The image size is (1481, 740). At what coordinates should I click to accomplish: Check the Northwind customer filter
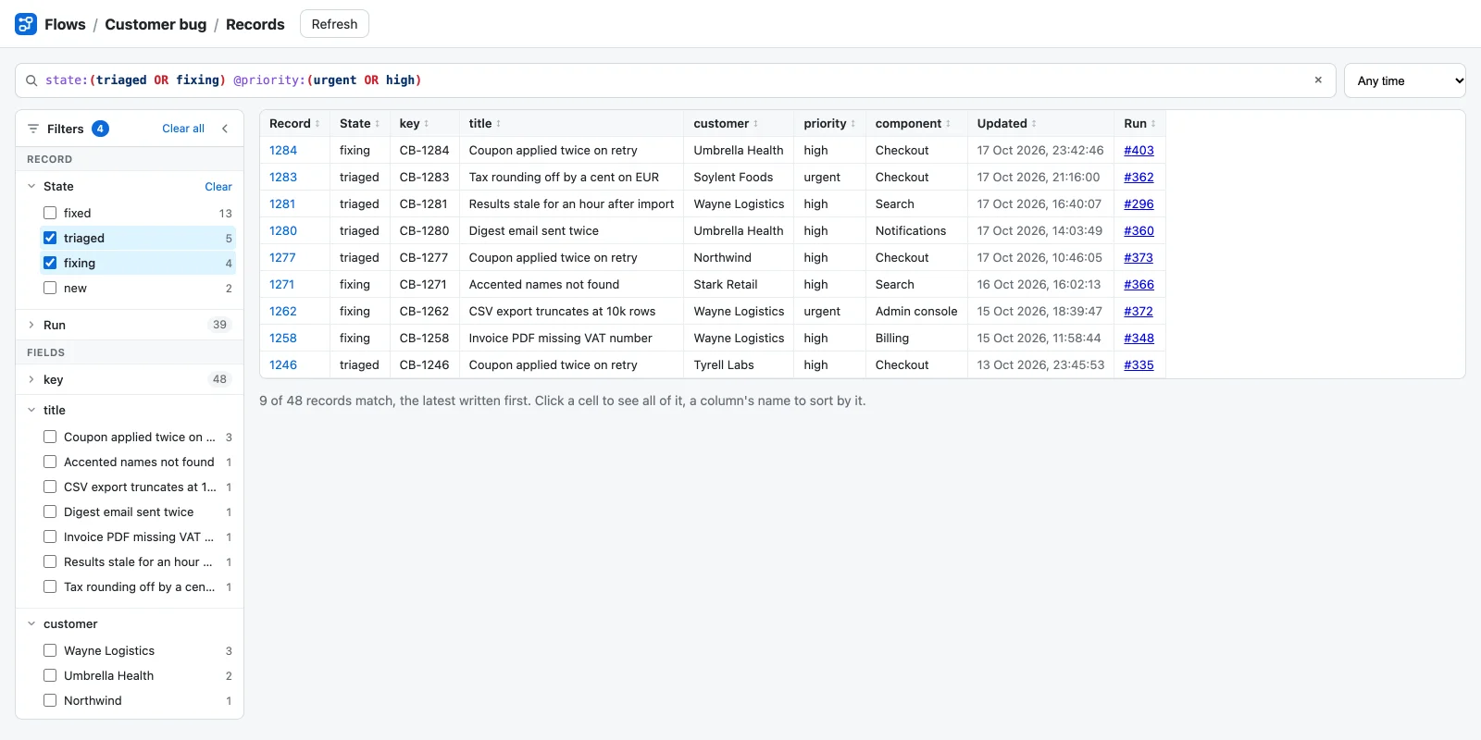50,700
